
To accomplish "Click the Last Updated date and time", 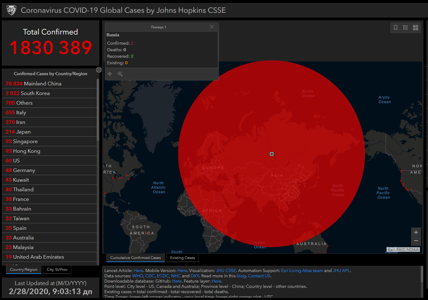I will 50,291.
